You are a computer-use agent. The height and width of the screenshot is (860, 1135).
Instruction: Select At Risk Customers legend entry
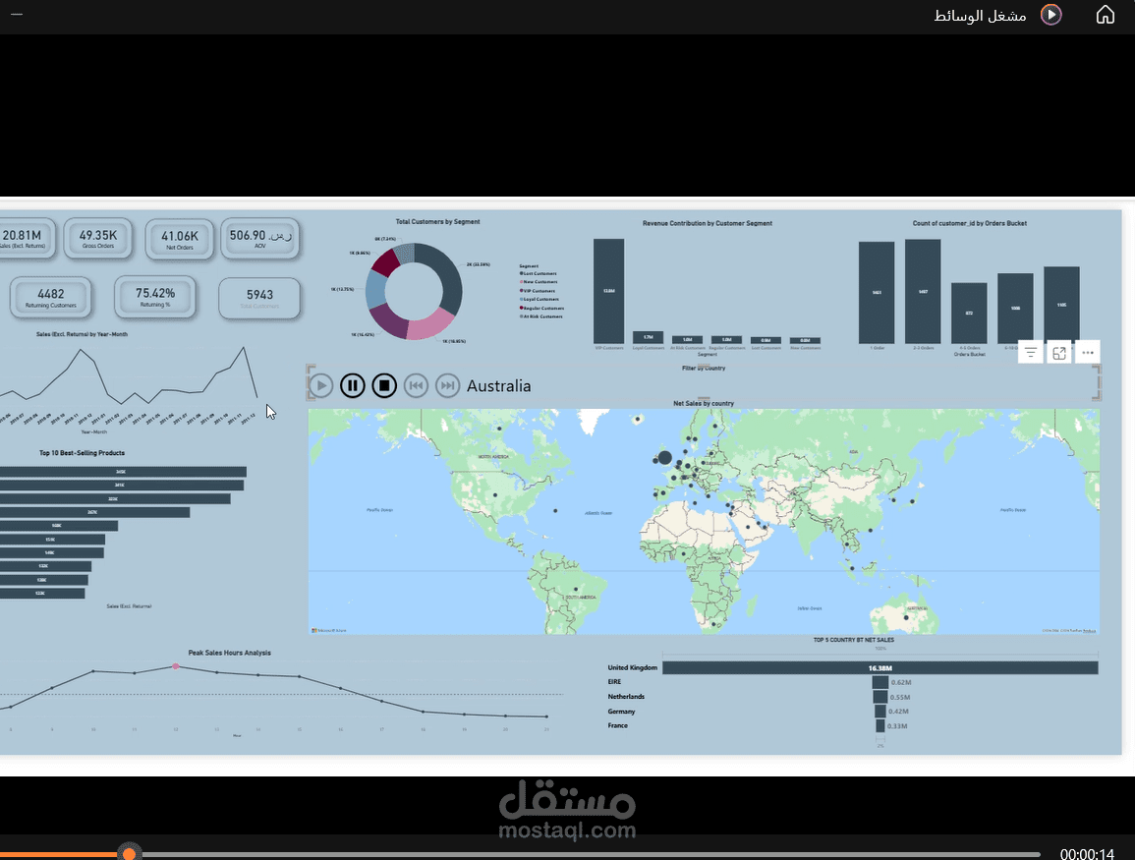(541, 316)
